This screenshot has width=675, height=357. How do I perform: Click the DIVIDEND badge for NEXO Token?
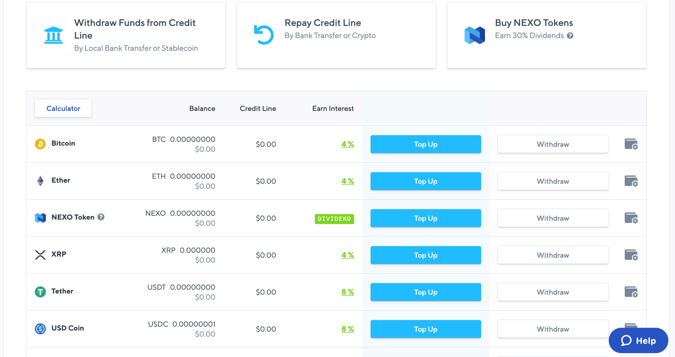(334, 219)
